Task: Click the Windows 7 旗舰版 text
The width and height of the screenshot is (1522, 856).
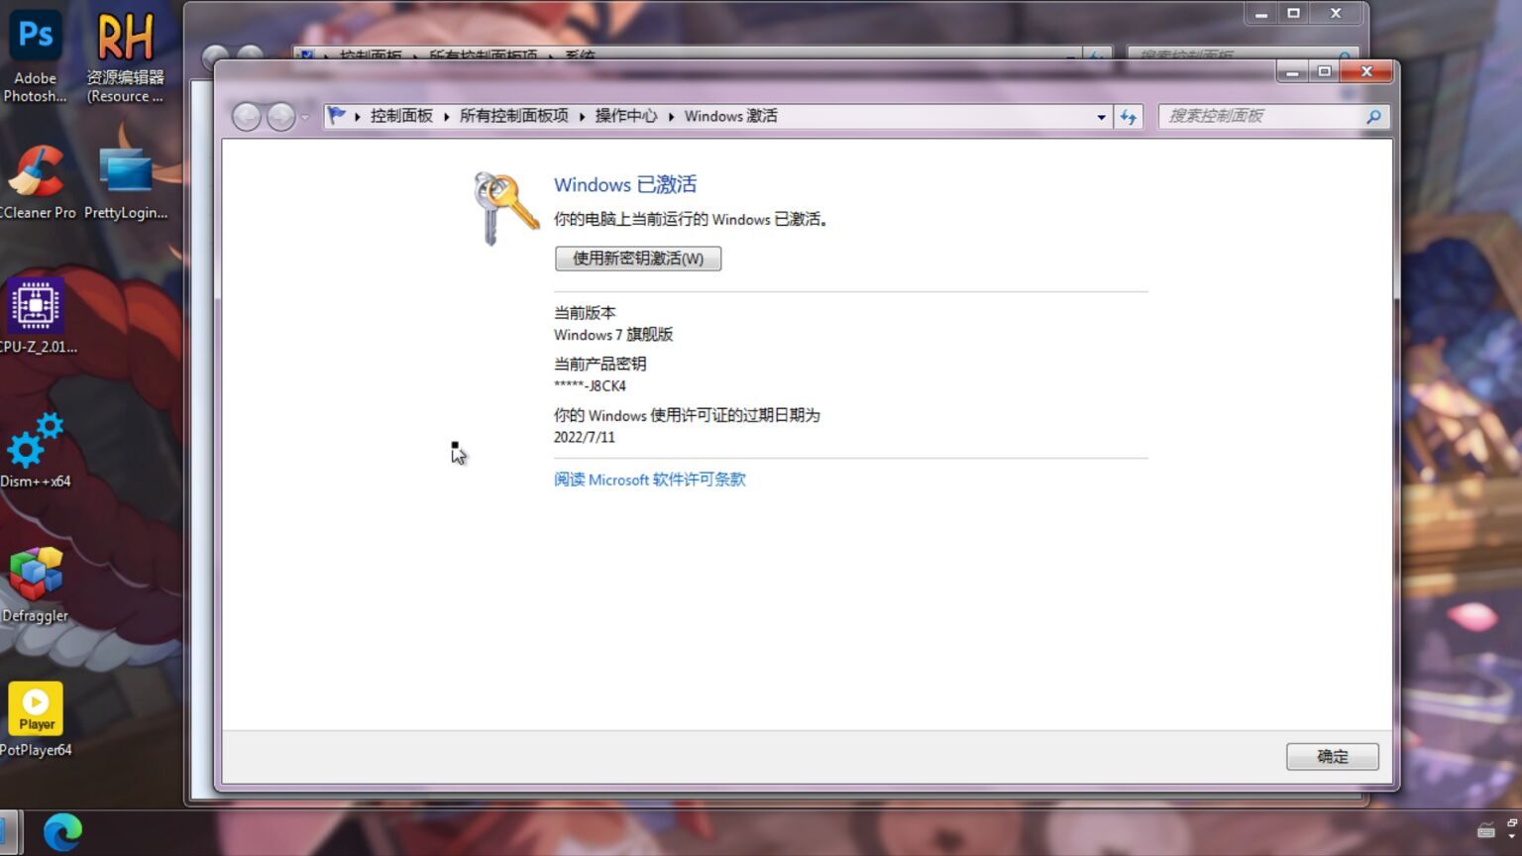Action: tap(612, 335)
